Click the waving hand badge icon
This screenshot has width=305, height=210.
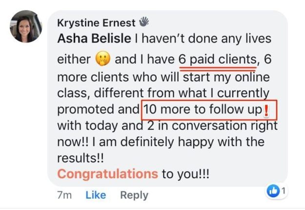click(144, 22)
